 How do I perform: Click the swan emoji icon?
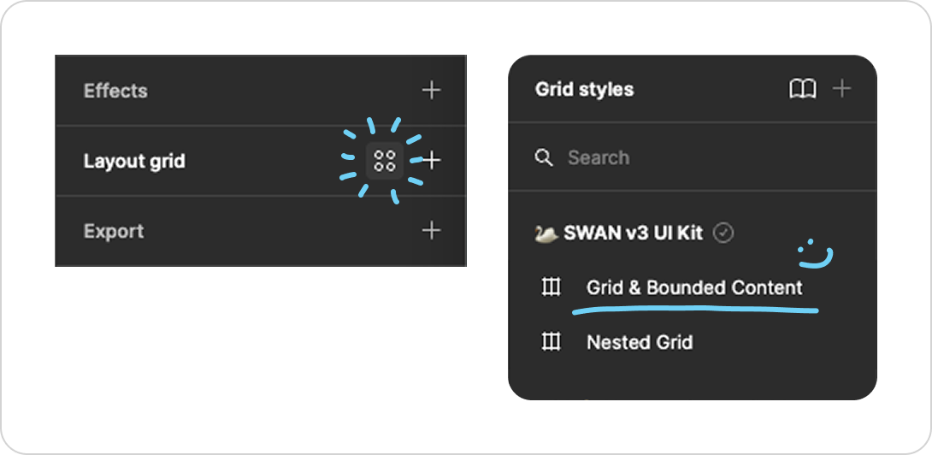[546, 233]
